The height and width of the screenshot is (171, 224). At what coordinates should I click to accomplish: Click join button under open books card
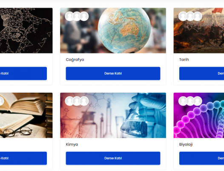tap(23, 158)
